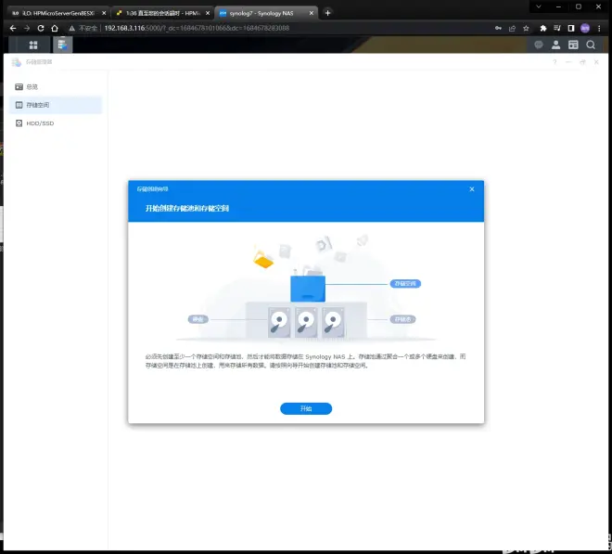The image size is (612, 554).
Task: Click the 开始 start button
Action: pyautogui.click(x=306, y=408)
